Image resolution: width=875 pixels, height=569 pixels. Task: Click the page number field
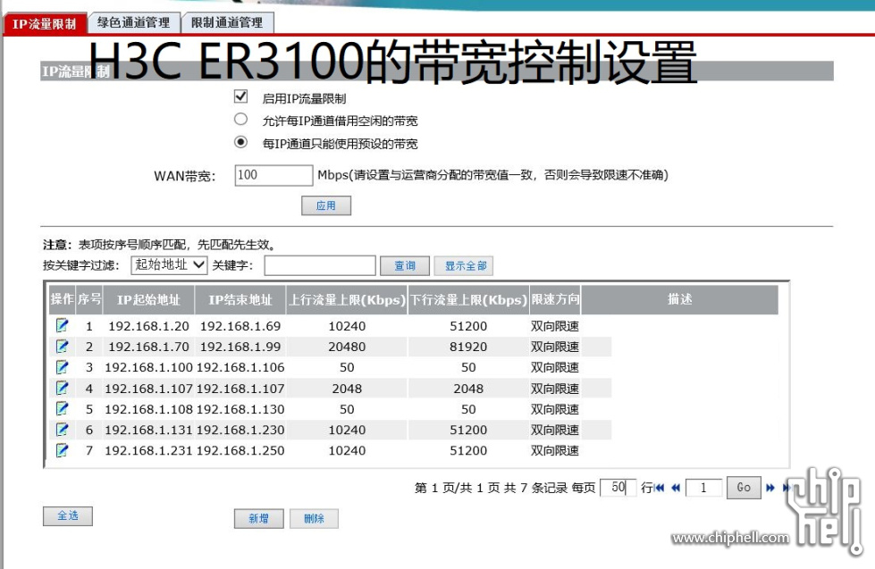pyautogui.click(x=703, y=488)
